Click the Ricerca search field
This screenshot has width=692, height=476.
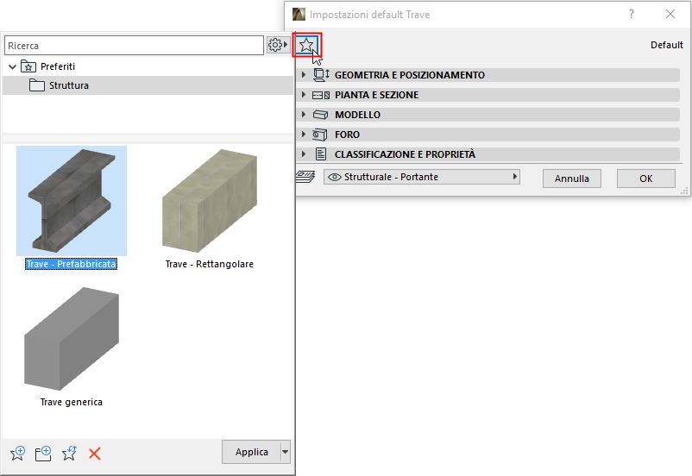tap(134, 46)
